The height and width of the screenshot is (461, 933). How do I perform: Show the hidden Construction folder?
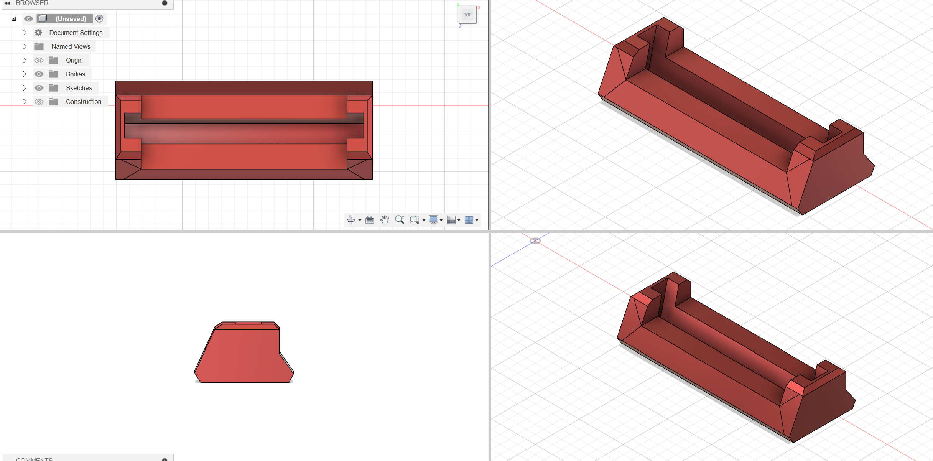tap(39, 102)
